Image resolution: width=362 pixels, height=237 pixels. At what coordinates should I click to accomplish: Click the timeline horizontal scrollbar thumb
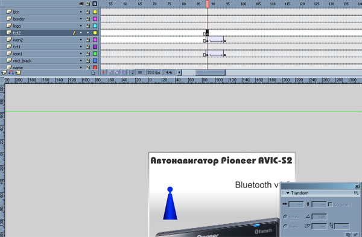click(211, 72)
